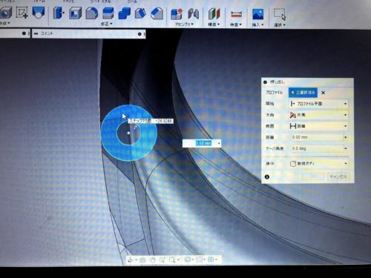Image resolution: width=371 pixels, height=278 pixels.
Task: Select the Shell tool icon
Action: [75, 13]
